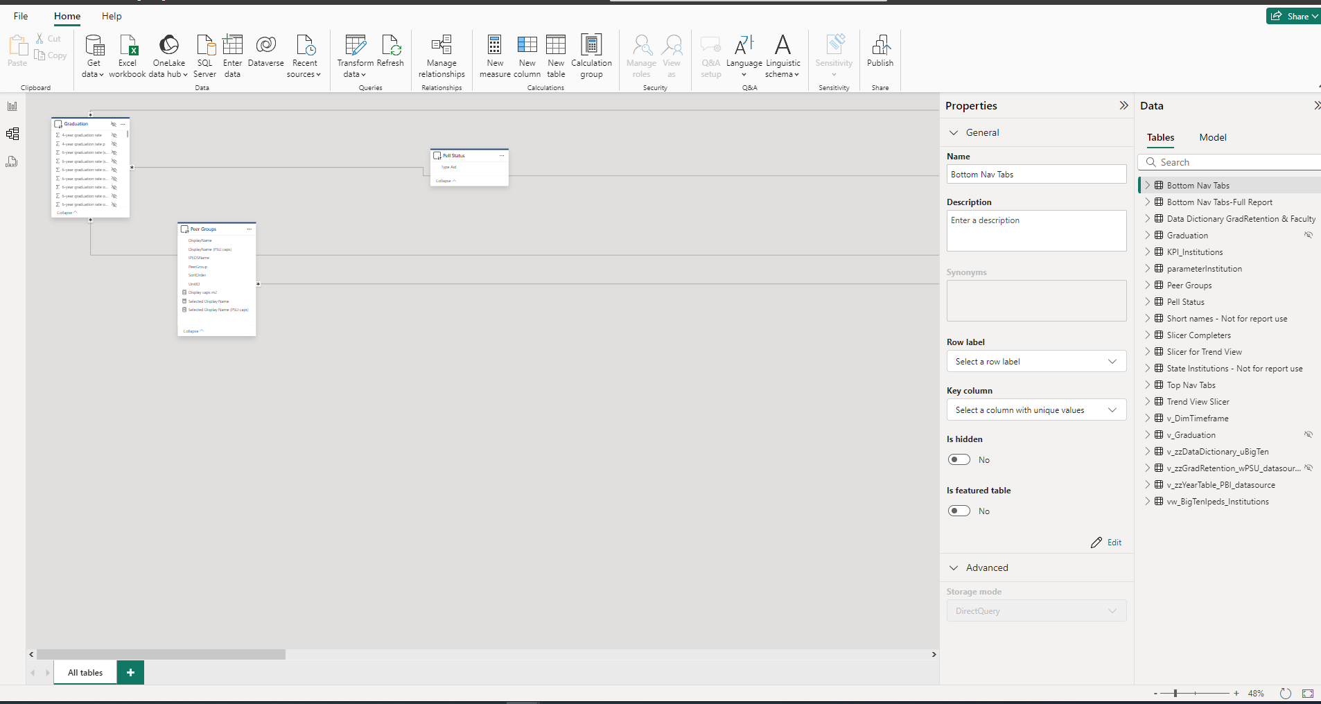Image resolution: width=1321 pixels, height=704 pixels.
Task: Create a New table
Action: coord(556,55)
